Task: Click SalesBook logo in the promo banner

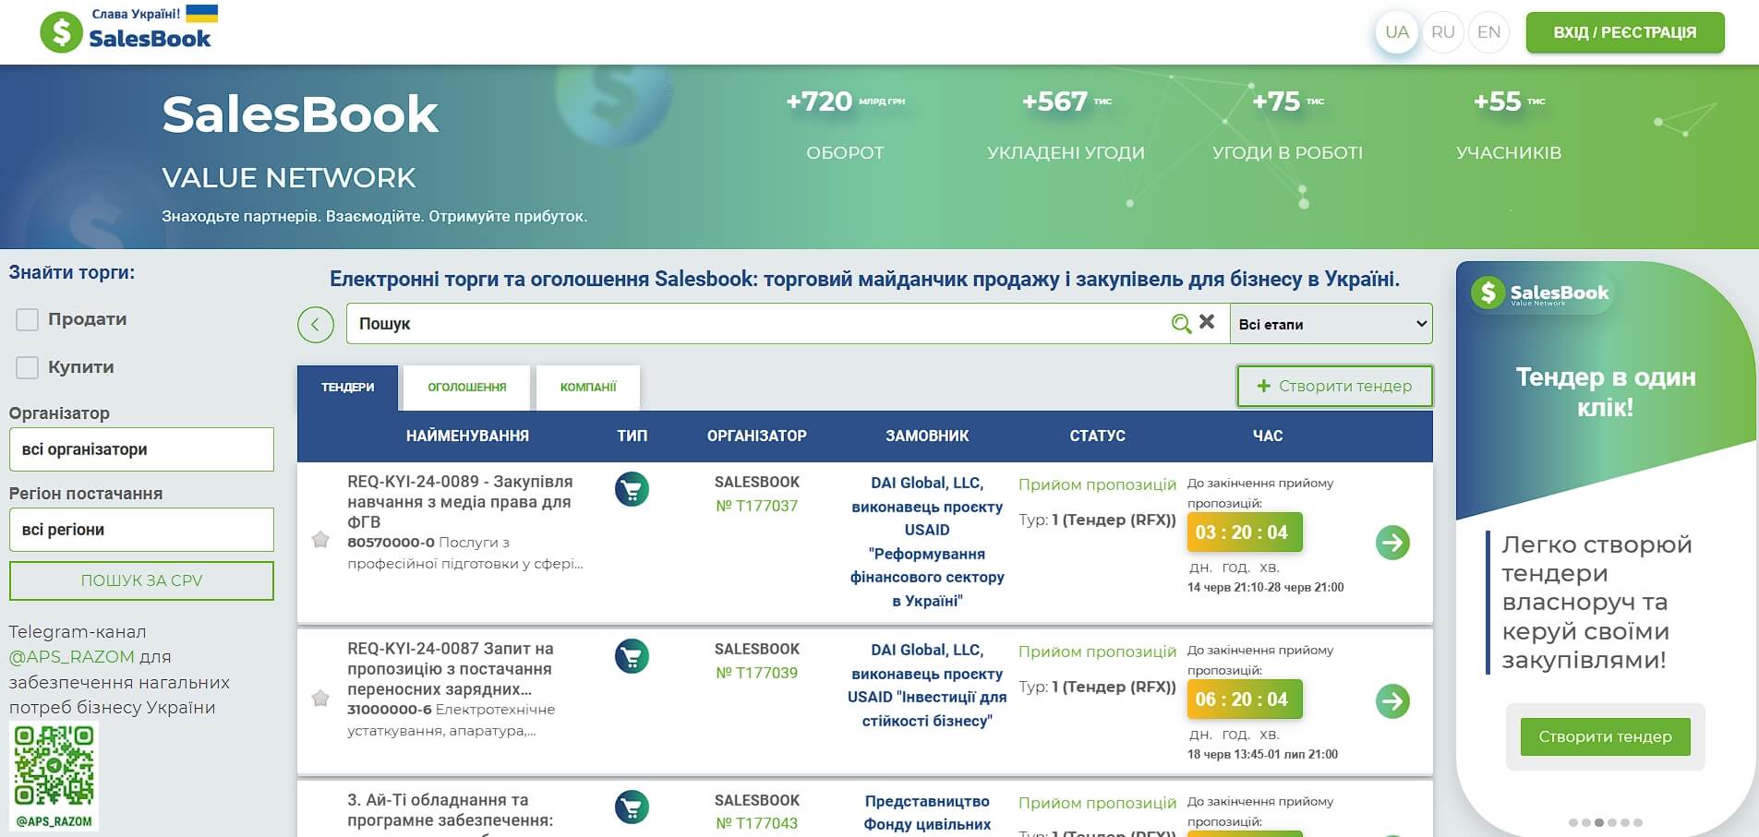Action: point(1540,293)
